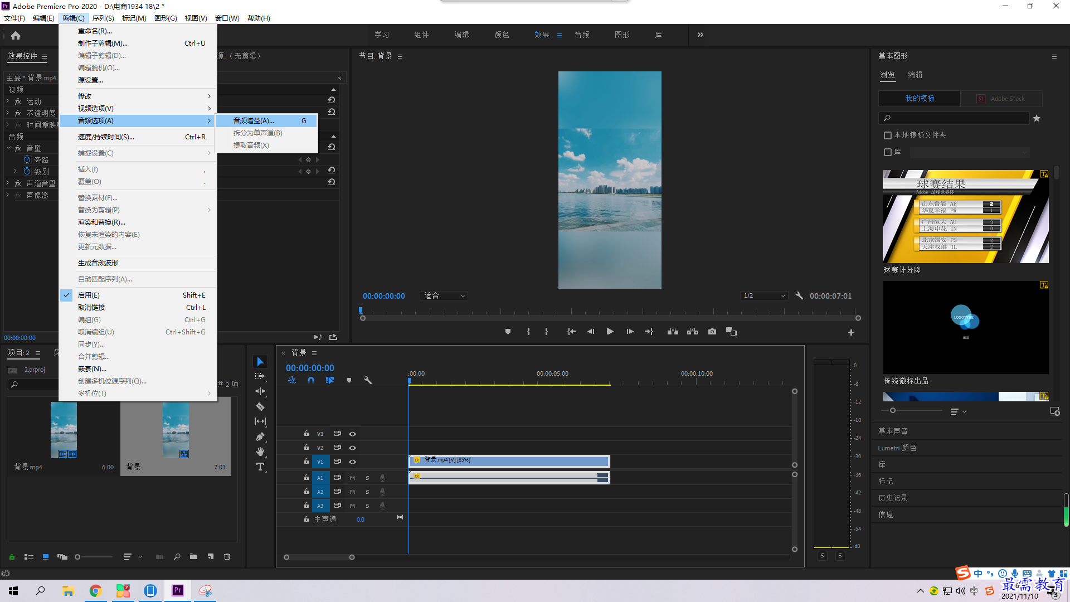This screenshot has height=602, width=1070.
Task: Open program monitor settings wrench
Action: (x=799, y=296)
